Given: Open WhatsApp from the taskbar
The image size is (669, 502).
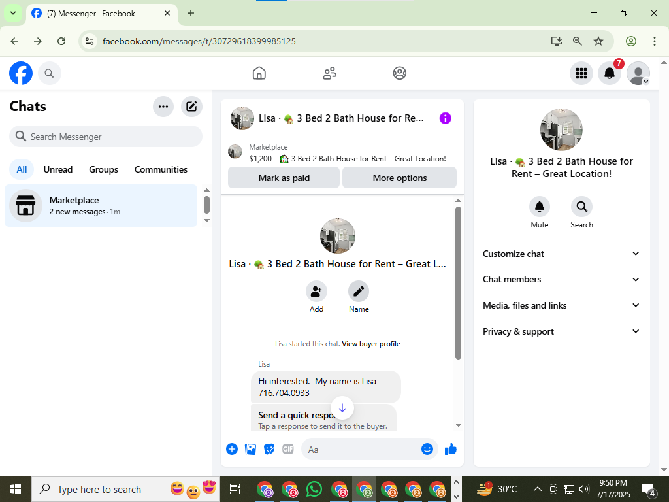Looking at the screenshot, I should (x=314, y=489).
